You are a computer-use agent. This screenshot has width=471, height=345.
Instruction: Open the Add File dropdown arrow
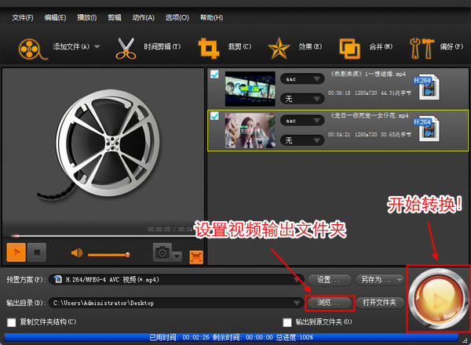[x=97, y=47]
